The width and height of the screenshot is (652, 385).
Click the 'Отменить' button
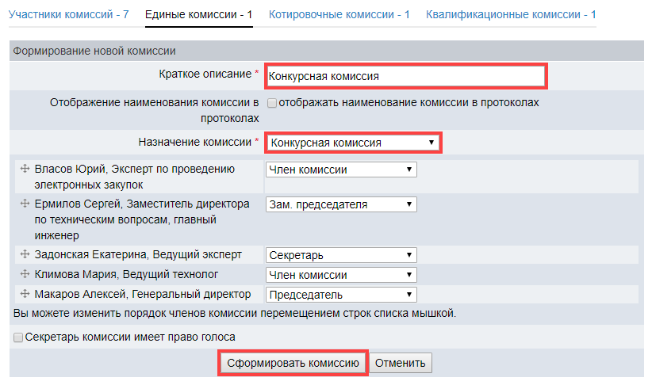(401, 364)
